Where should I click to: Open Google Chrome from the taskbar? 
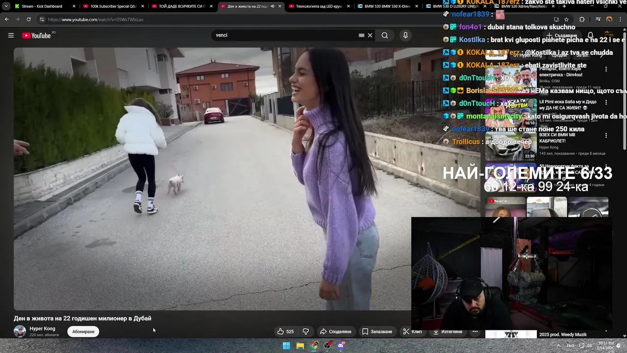point(314,346)
